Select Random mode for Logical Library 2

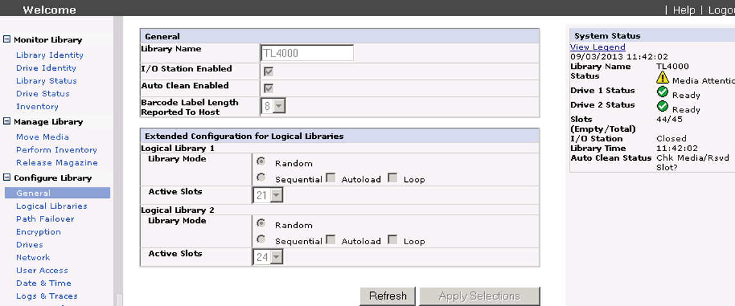coord(261,223)
